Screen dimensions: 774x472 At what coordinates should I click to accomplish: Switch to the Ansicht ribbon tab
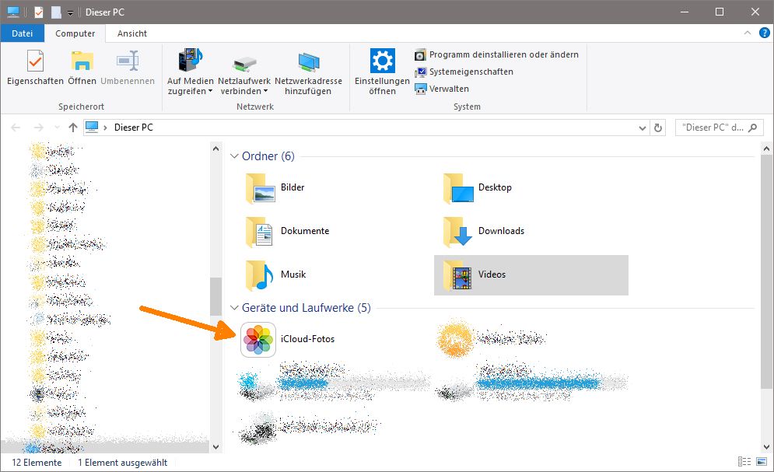pyautogui.click(x=131, y=33)
